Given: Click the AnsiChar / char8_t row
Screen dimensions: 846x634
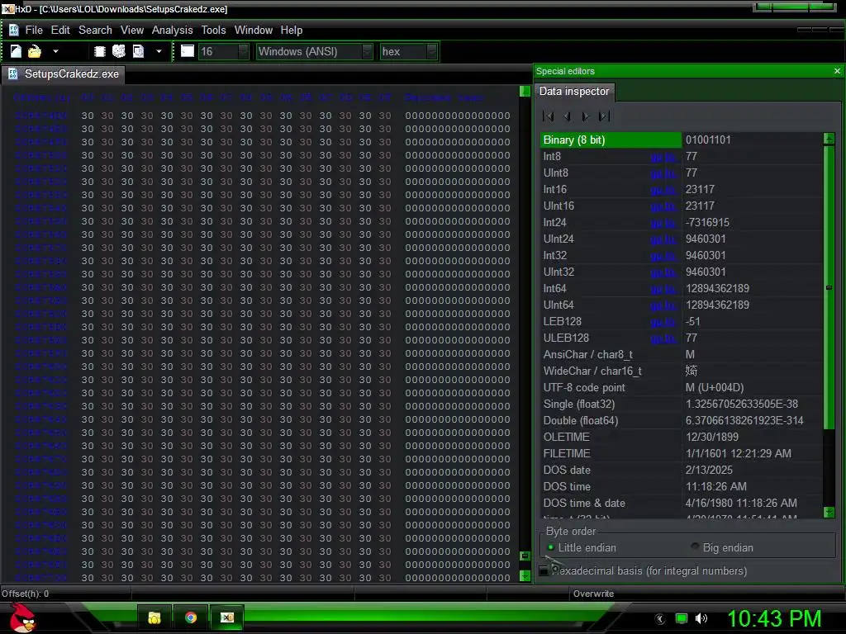Looking at the screenshot, I should tap(682, 355).
